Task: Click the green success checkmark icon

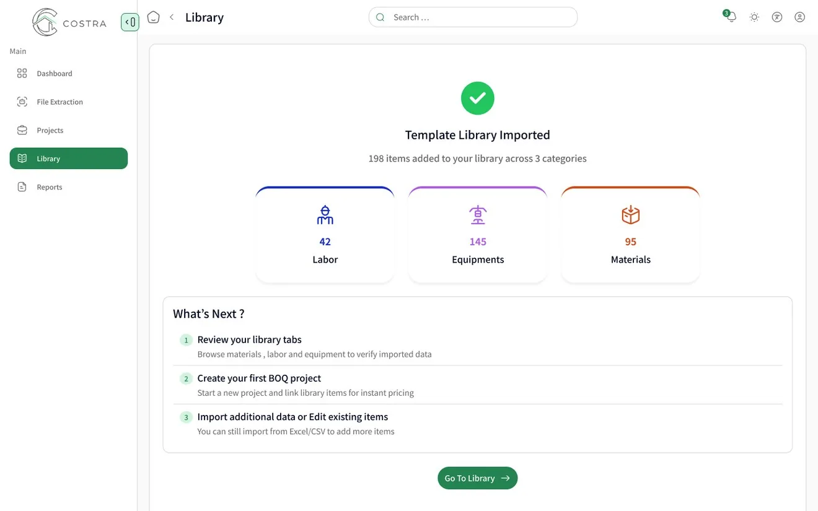Action: pos(478,98)
